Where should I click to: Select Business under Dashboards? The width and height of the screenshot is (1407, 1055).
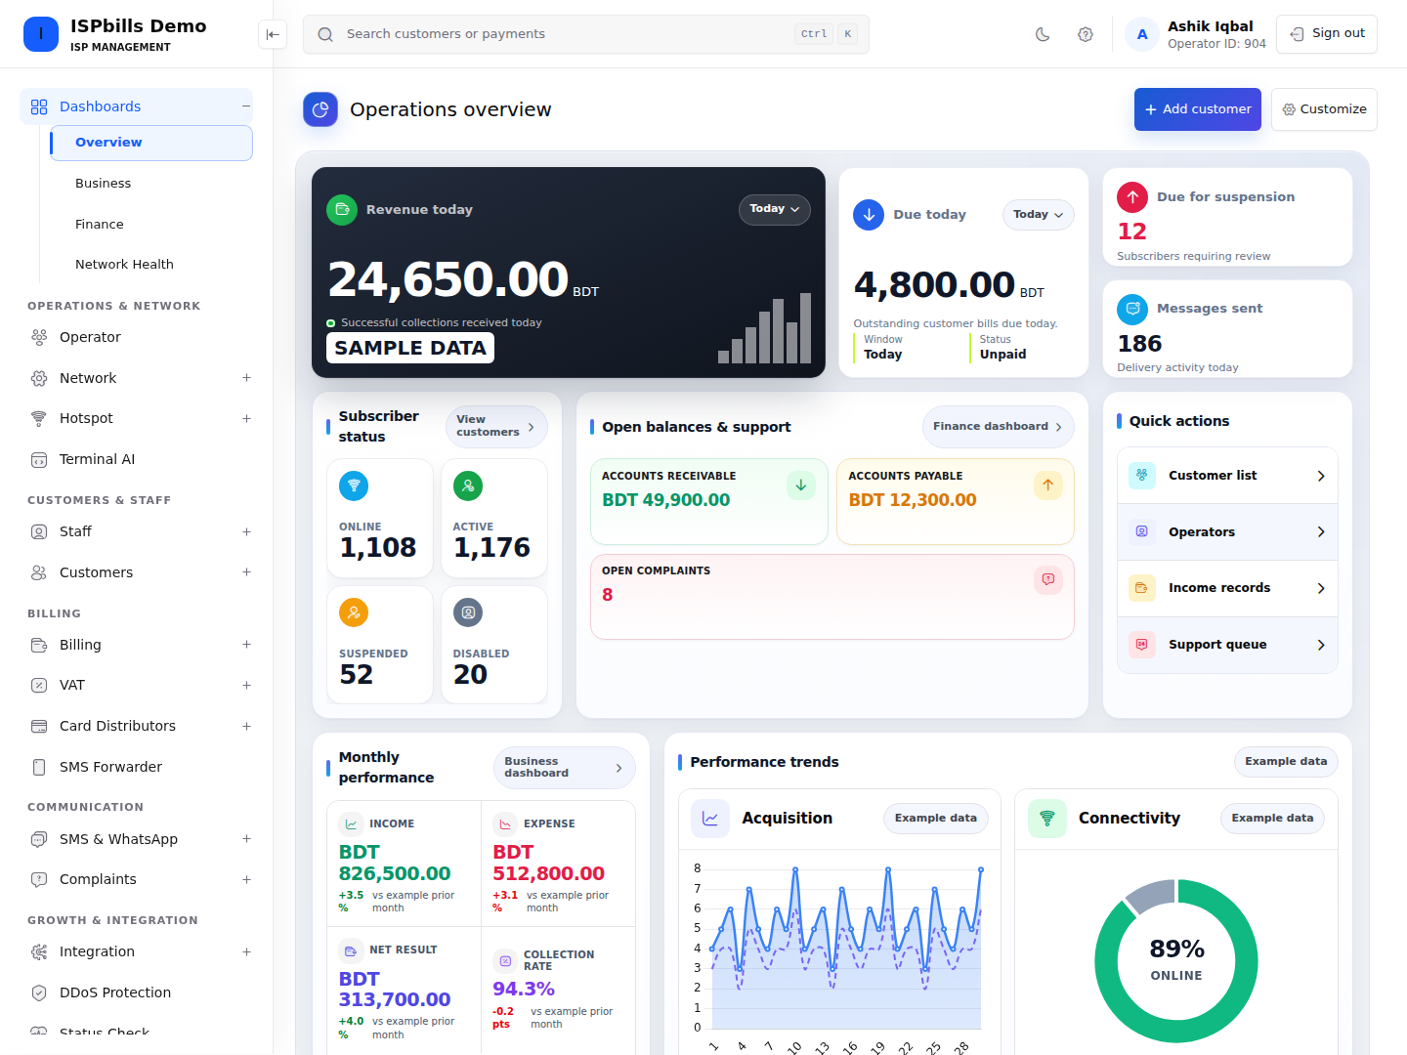coord(151,184)
